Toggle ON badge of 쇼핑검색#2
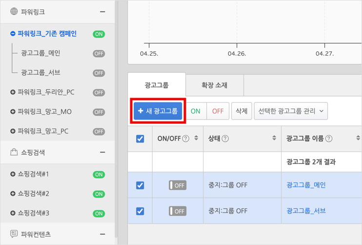 pyautogui.click(x=99, y=194)
